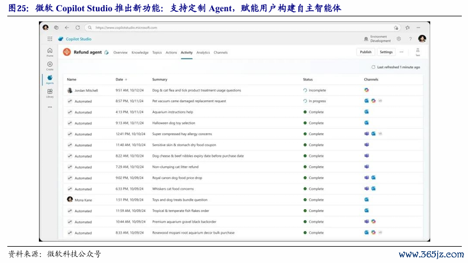
Task: Expand the sidebar more options ellipsis
Action: [x=50, y=107]
